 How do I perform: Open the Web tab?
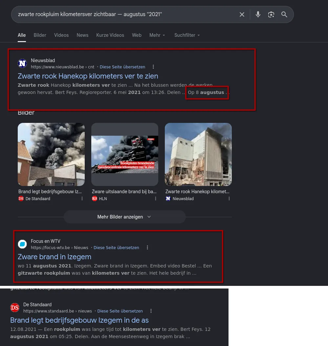[137, 35]
